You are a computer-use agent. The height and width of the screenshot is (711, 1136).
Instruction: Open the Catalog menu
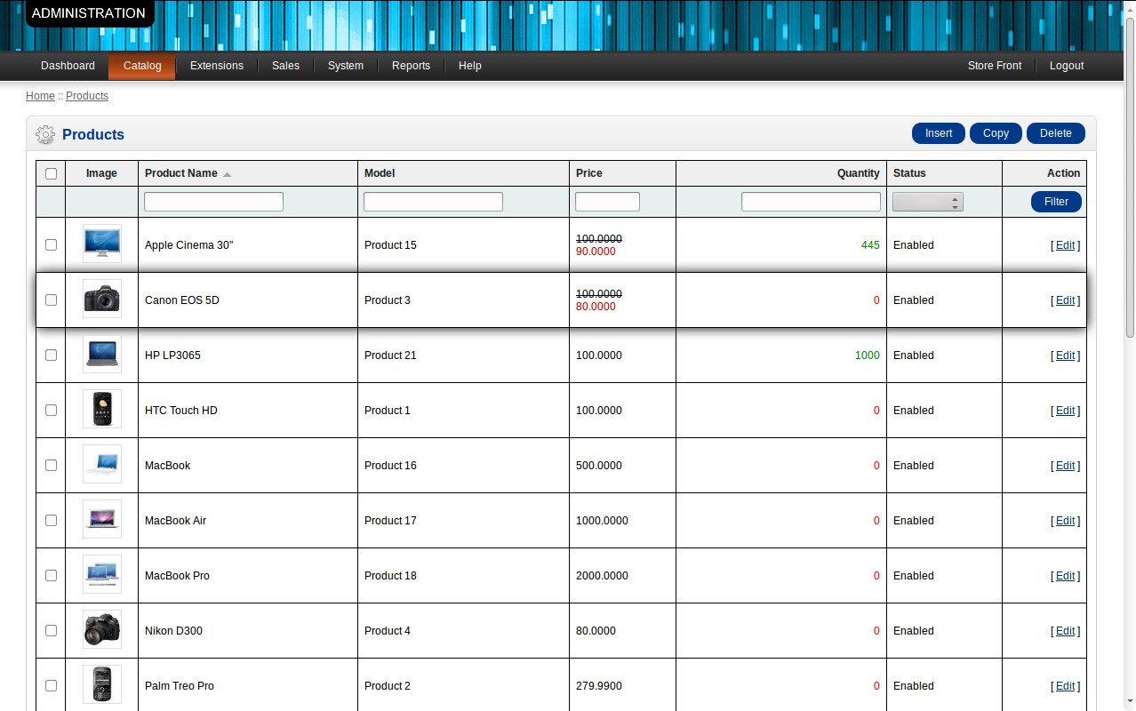pyautogui.click(x=142, y=66)
